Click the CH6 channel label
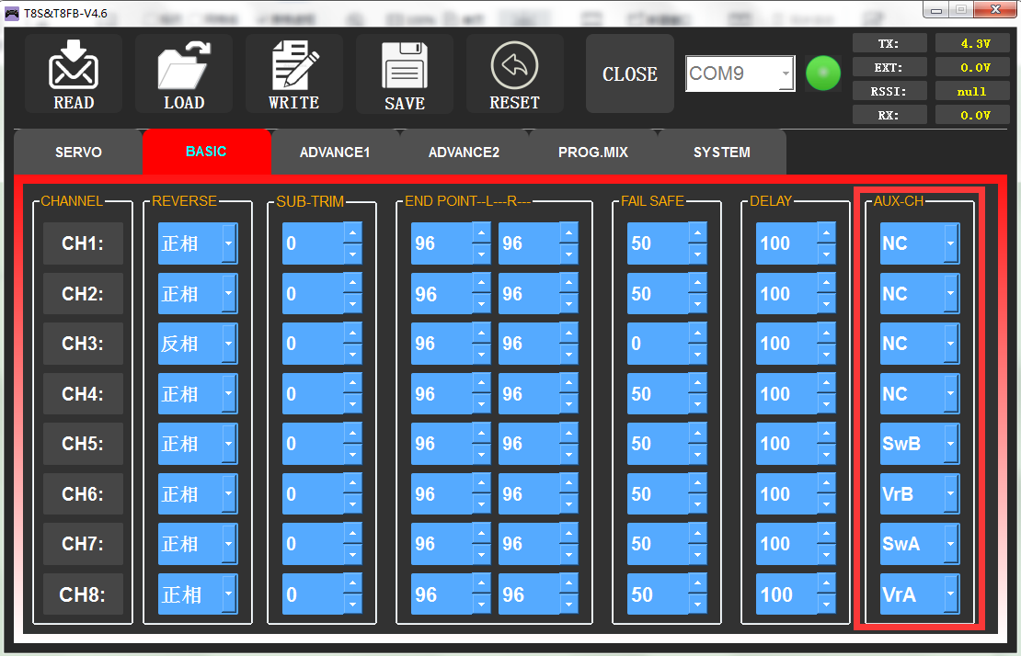 click(83, 494)
